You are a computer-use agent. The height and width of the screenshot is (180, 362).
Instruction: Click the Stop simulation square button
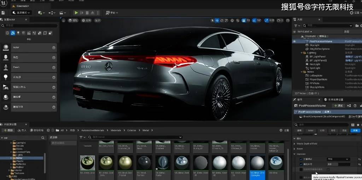(x=87, y=13)
